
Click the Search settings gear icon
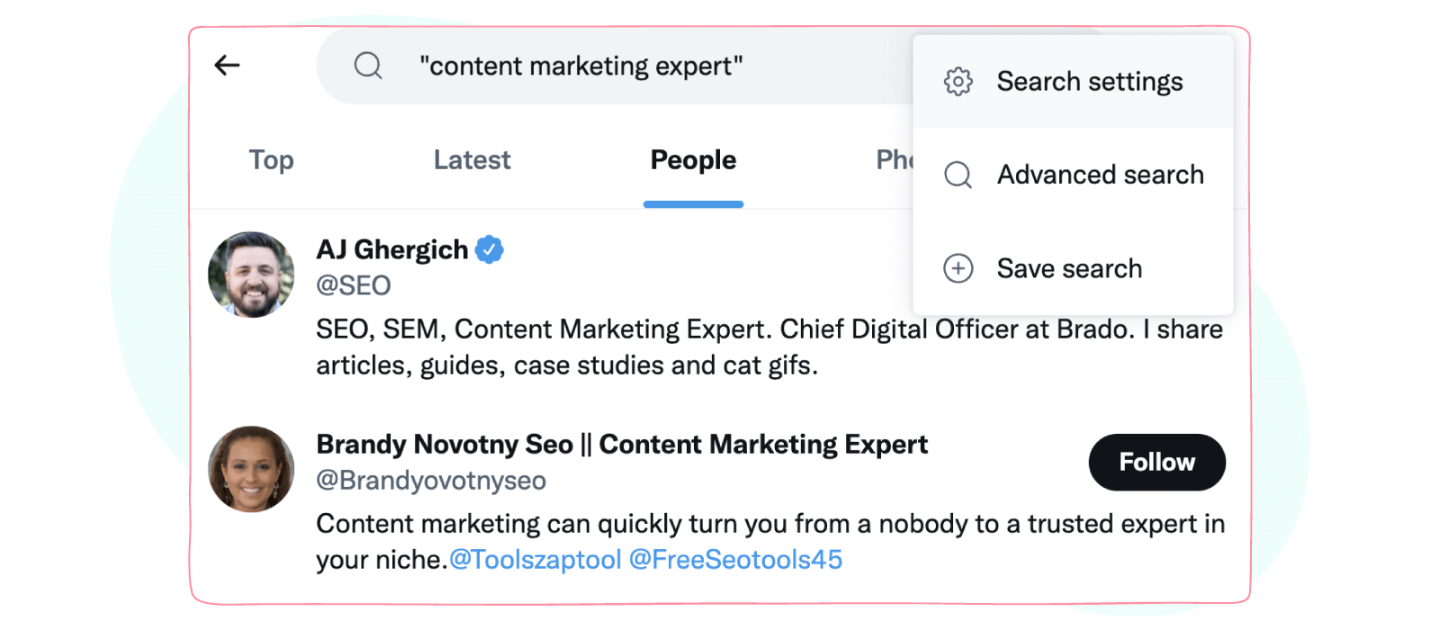[958, 81]
